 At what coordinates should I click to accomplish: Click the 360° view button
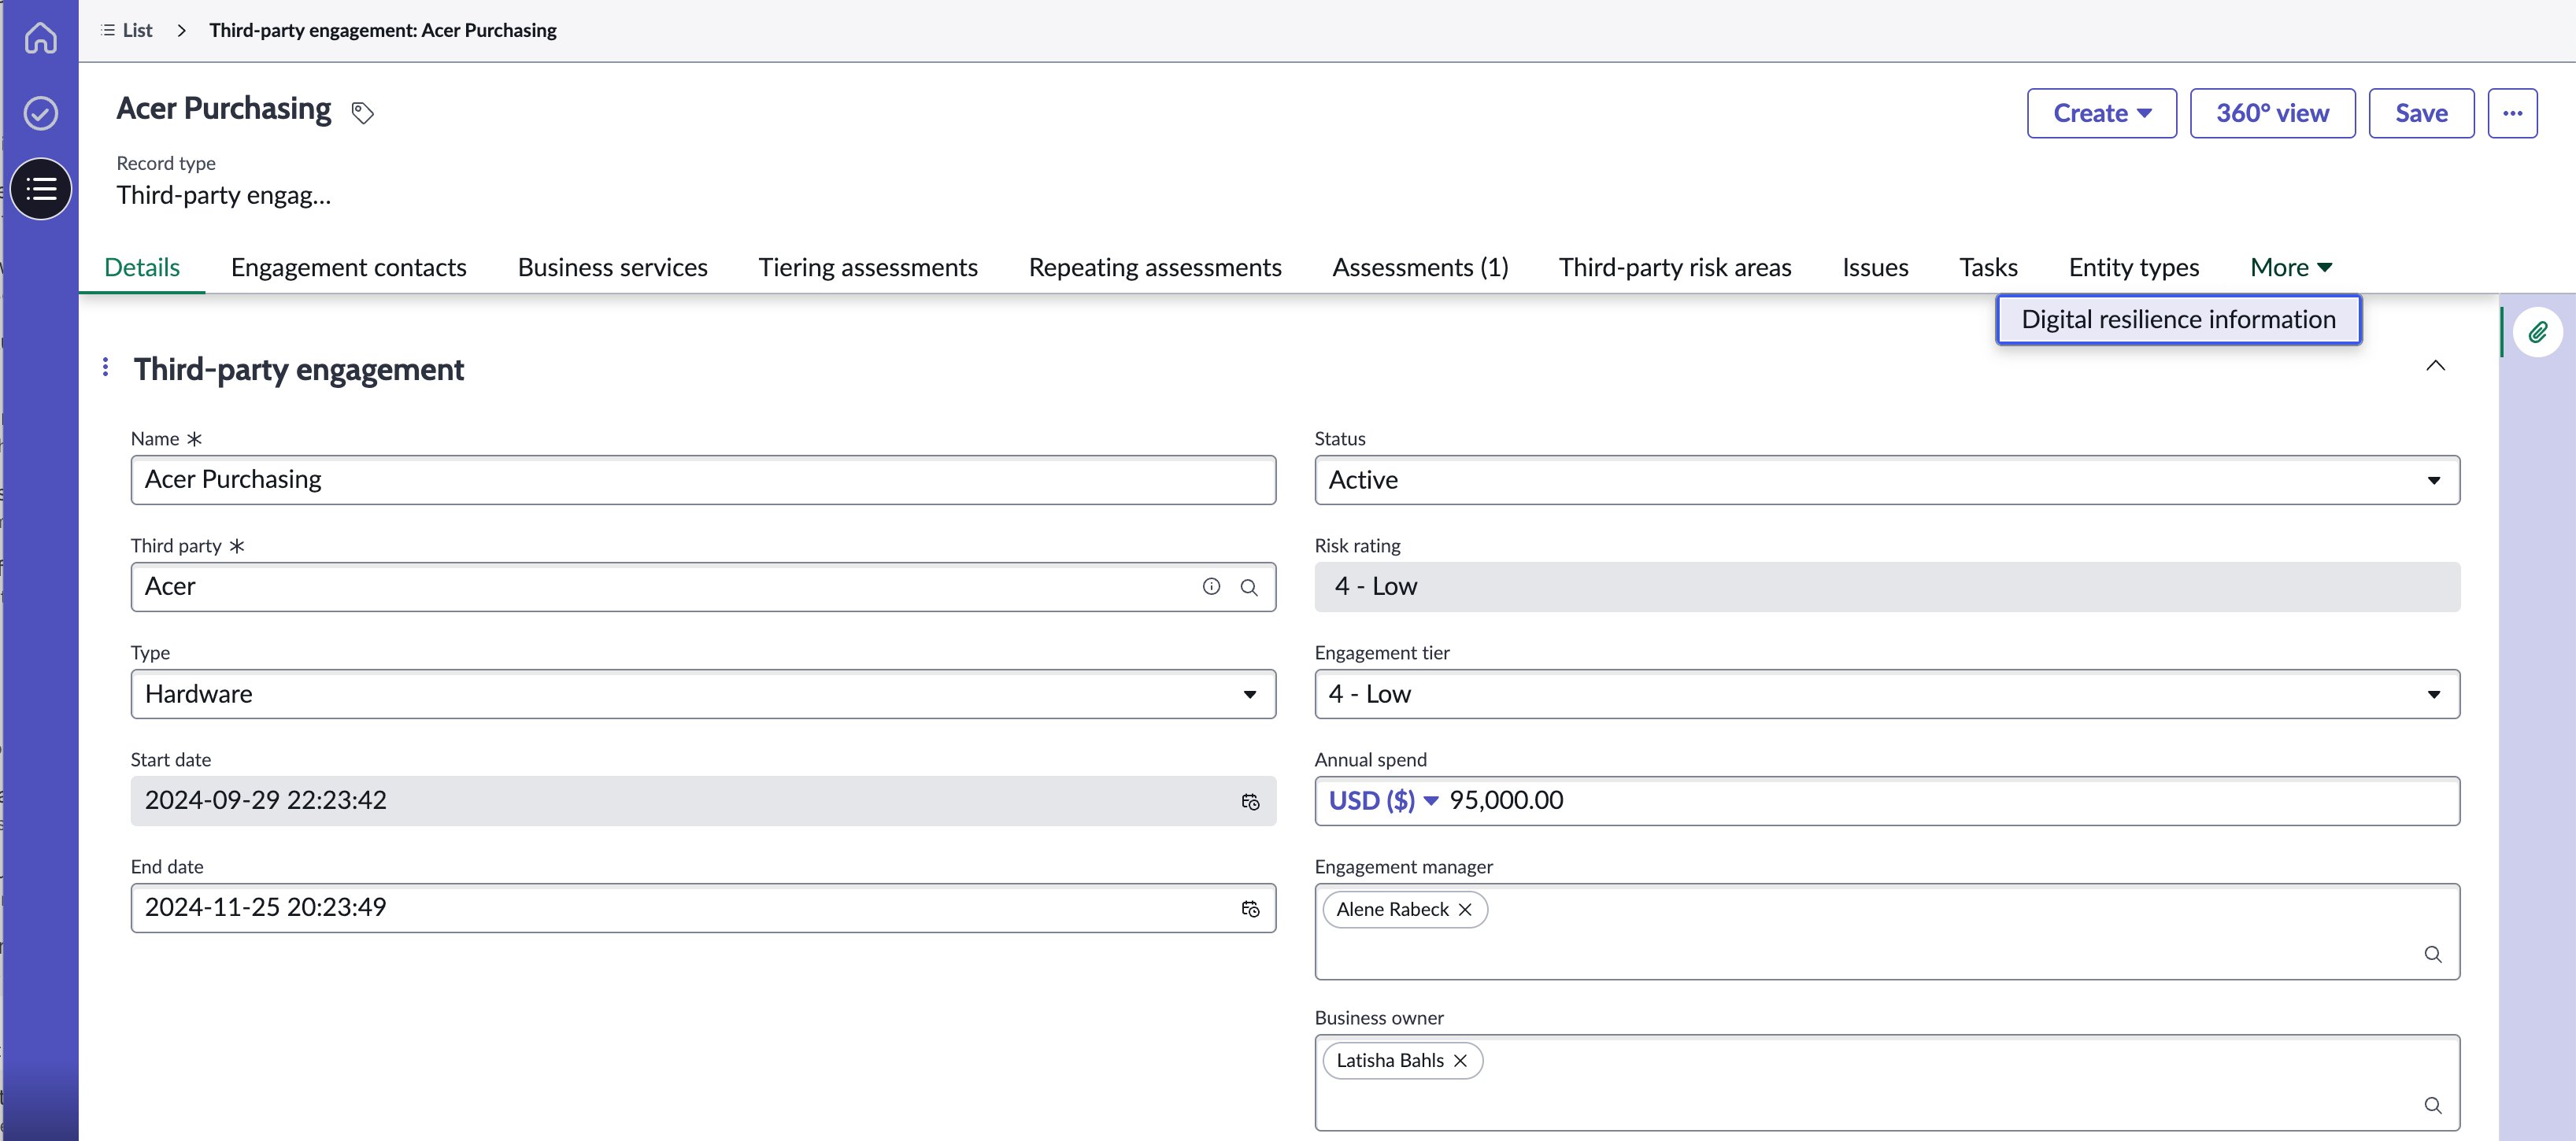pos(2272,113)
